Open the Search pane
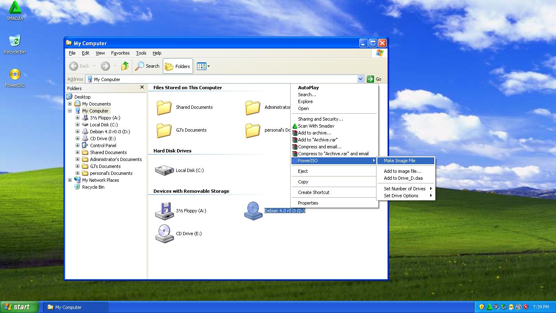Image resolution: width=556 pixels, height=313 pixels. tap(147, 66)
